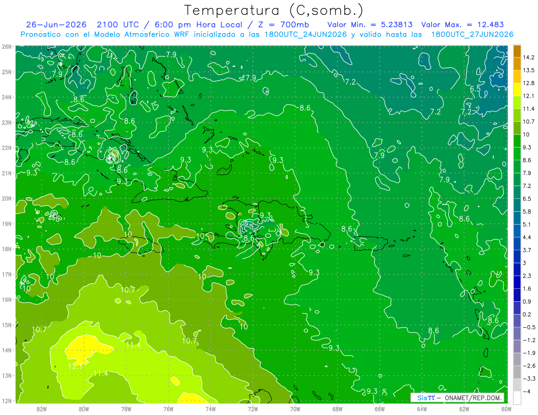Select the 'Valor Max. = 12.483' text
The image size is (538, 415).
(x=463, y=25)
